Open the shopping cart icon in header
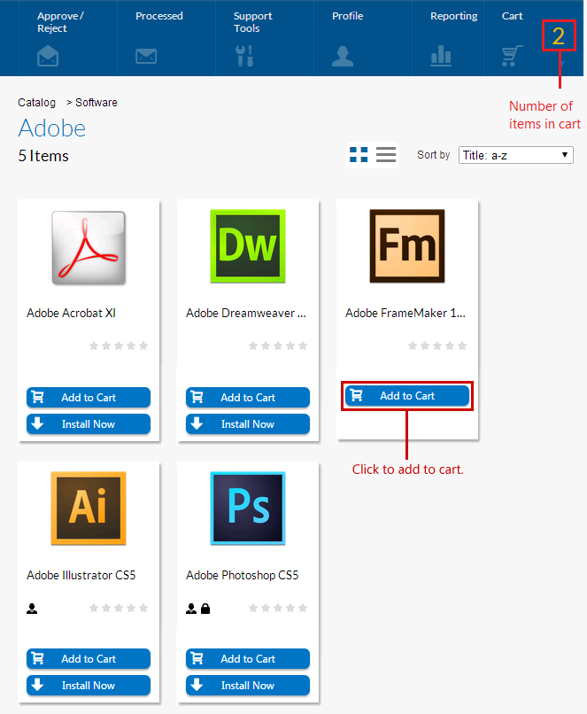This screenshot has height=714, width=587. pos(512,56)
